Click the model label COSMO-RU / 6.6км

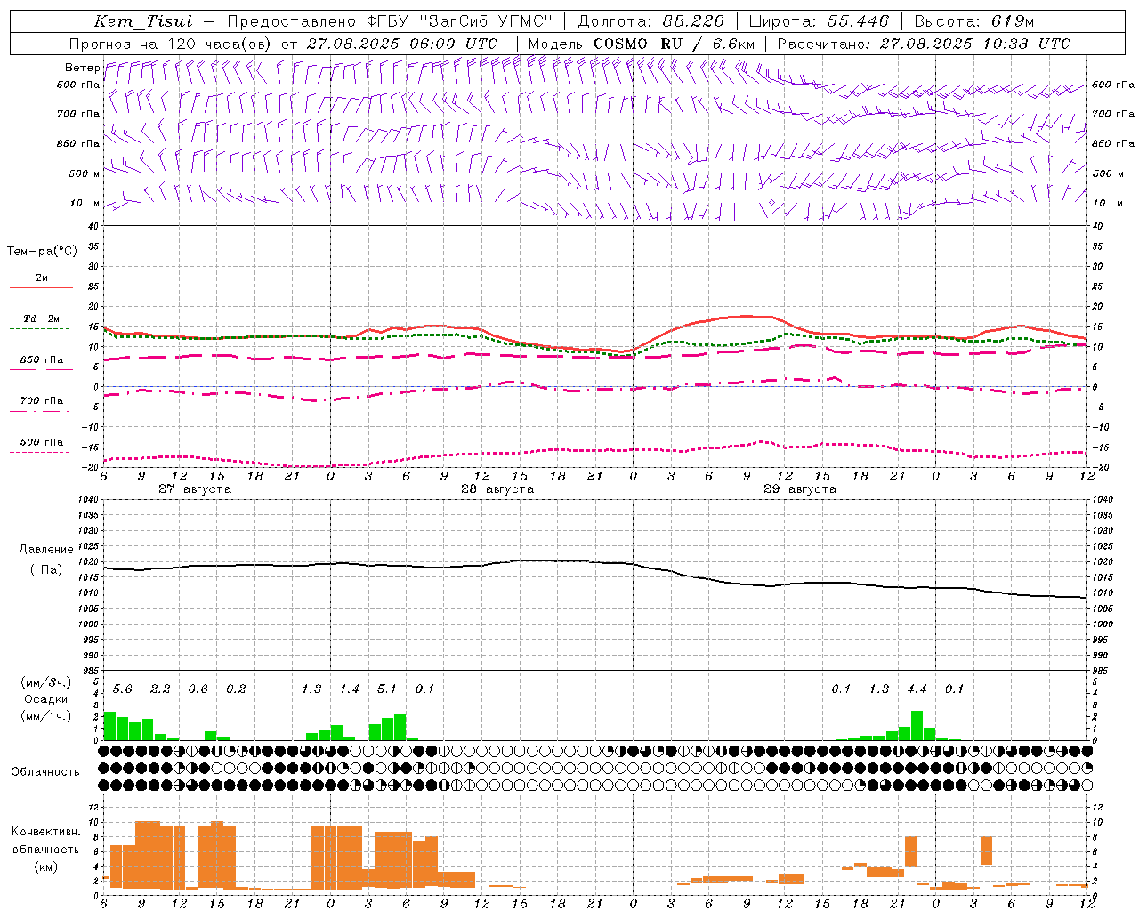(674, 44)
